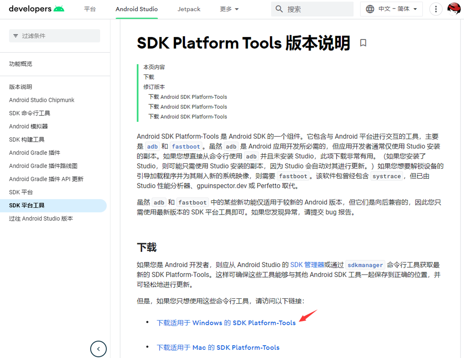The image size is (464, 358).
Task: Focus the 搜索 search field
Action: [312, 9]
